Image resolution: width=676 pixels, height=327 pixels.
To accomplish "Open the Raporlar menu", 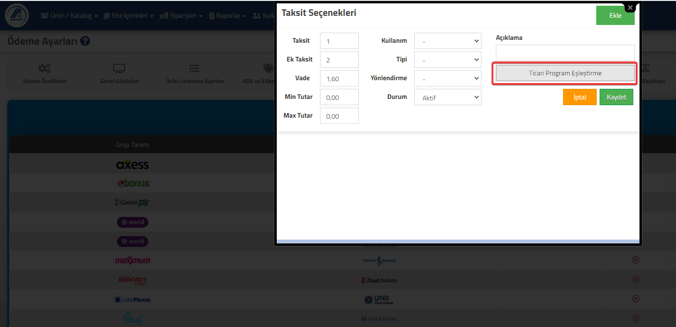I will click(227, 15).
